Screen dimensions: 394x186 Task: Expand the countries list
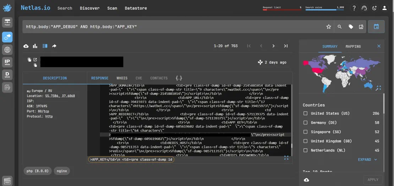(368, 160)
